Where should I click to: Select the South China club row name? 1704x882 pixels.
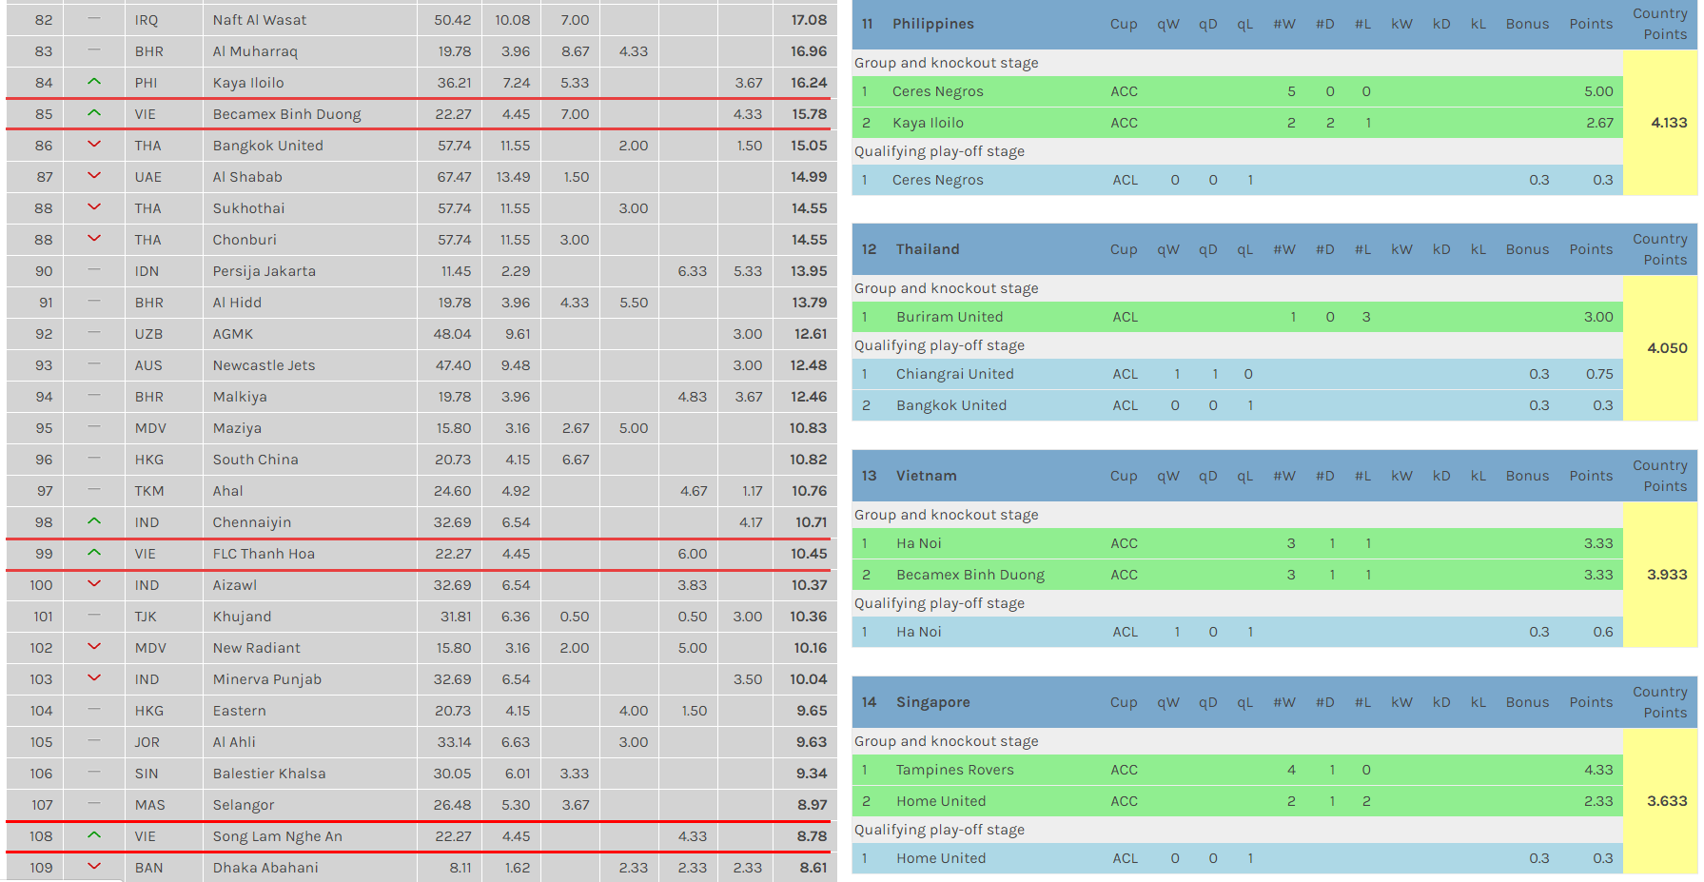(255, 460)
